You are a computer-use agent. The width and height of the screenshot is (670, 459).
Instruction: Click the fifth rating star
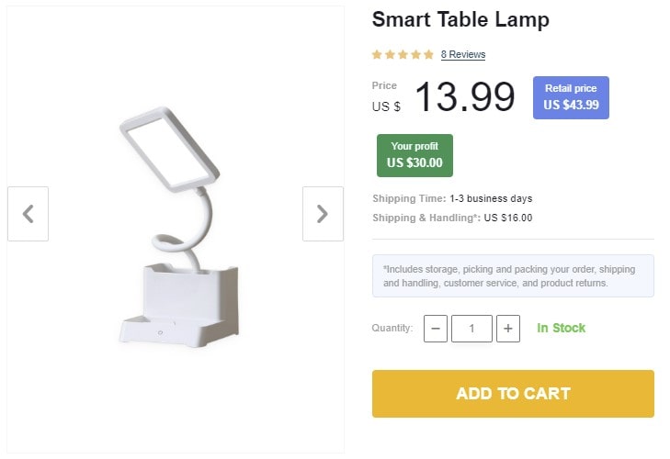tap(428, 54)
